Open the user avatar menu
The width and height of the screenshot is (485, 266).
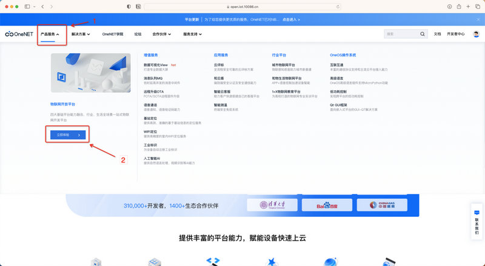tap(477, 34)
